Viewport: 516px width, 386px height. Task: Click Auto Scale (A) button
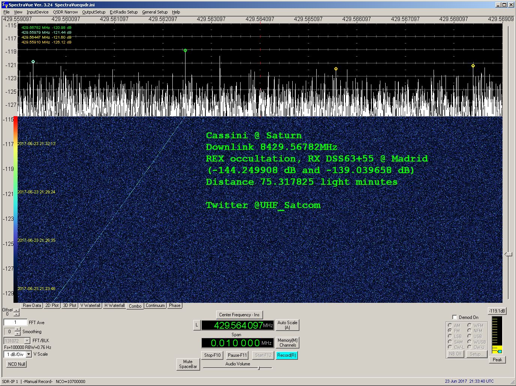pyautogui.click(x=287, y=325)
